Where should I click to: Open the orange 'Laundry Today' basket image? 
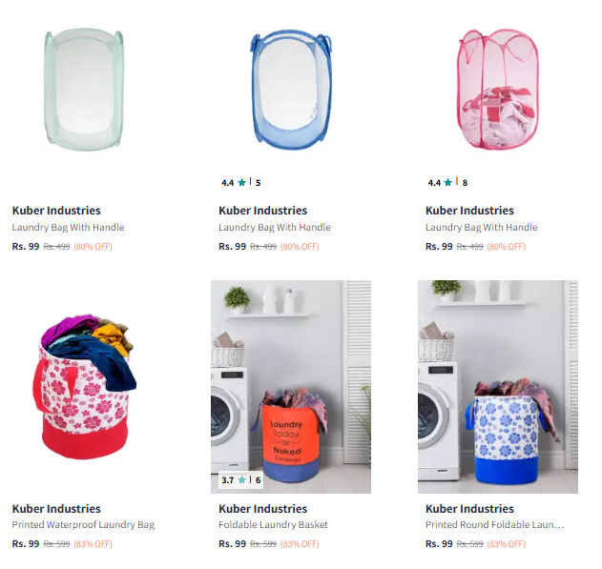291,387
